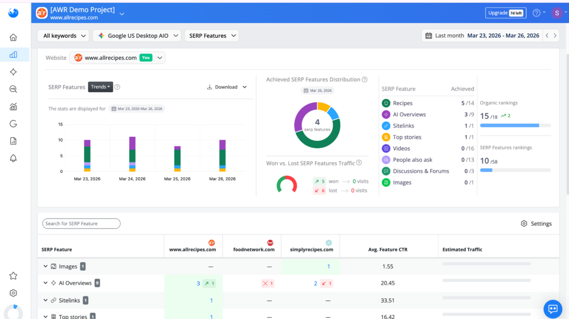
Task: Open the website www.allrecipes.com dropdown
Action: click(x=117, y=58)
